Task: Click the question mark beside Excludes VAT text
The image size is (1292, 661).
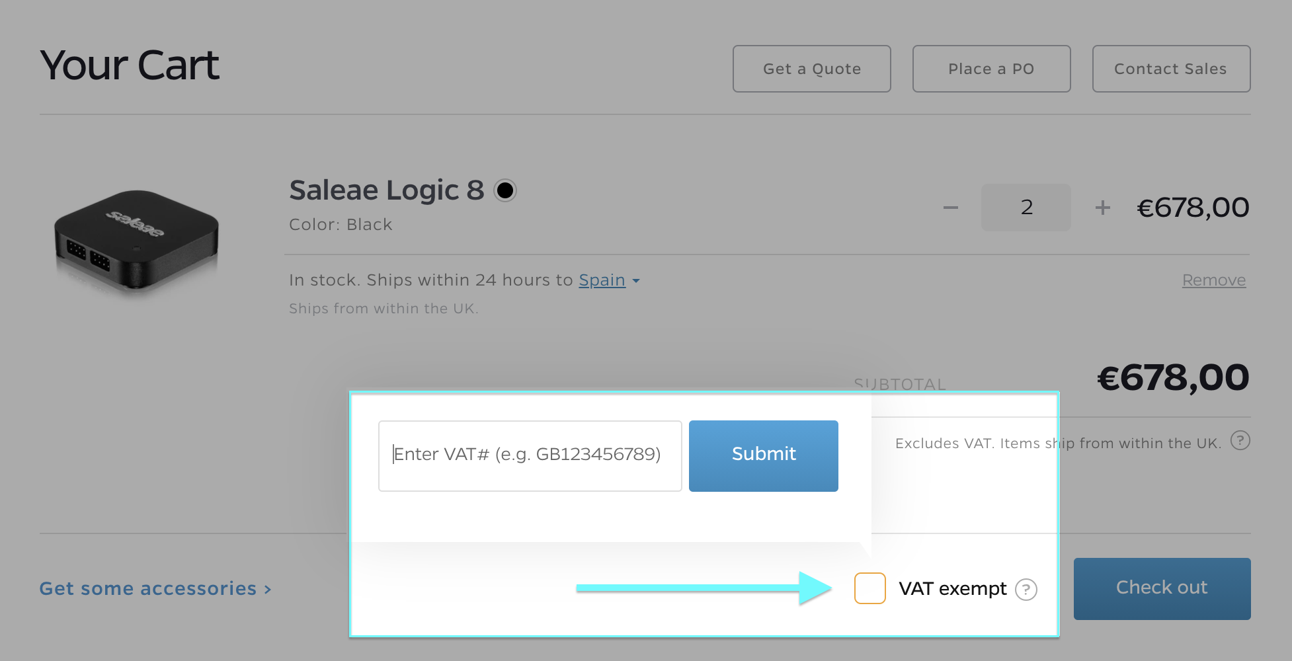Action: [1240, 441]
